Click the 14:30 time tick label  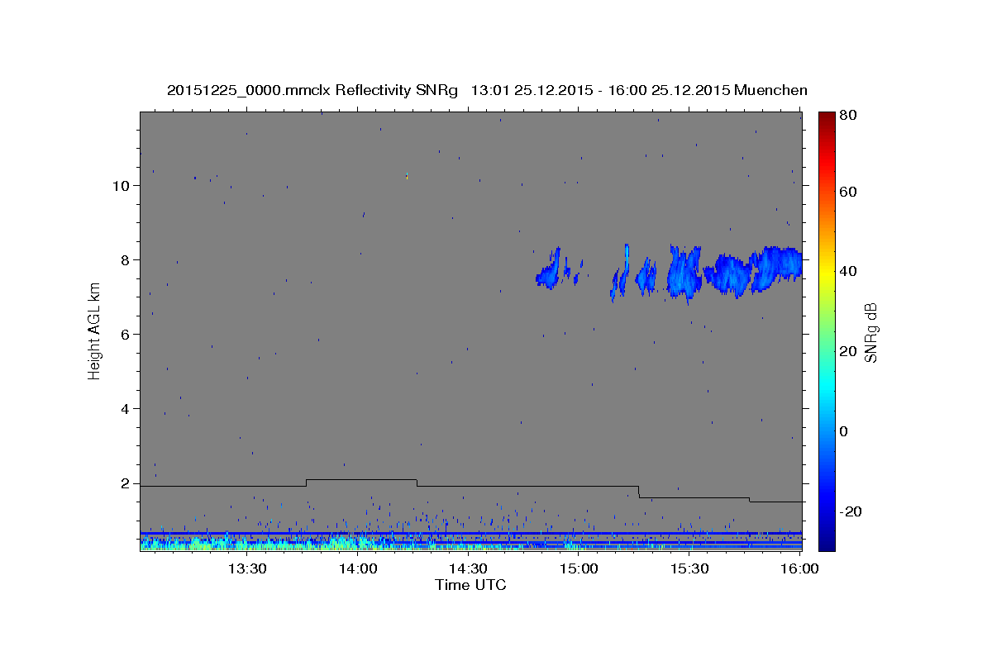click(x=467, y=568)
